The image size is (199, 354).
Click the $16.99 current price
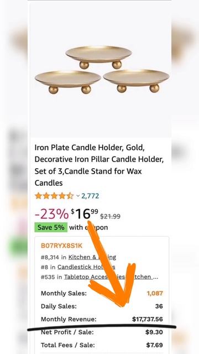(x=85, y=214)
